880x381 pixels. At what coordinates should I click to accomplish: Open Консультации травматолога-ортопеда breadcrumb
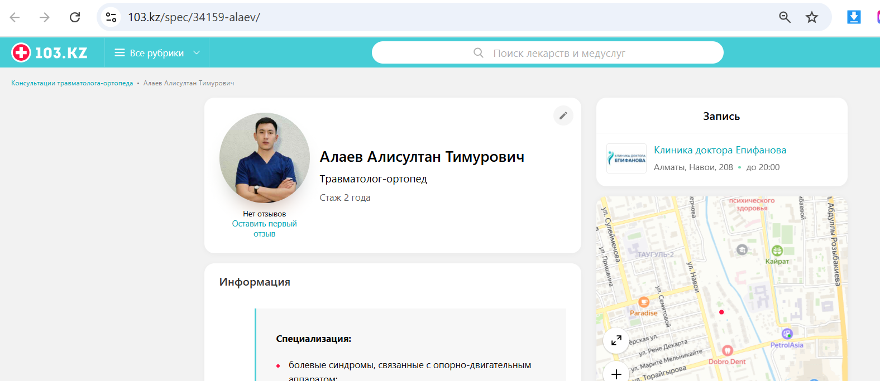(x=72, y=83)
